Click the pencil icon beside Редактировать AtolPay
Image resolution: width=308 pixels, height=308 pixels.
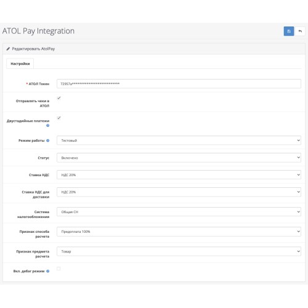point(8,49)
